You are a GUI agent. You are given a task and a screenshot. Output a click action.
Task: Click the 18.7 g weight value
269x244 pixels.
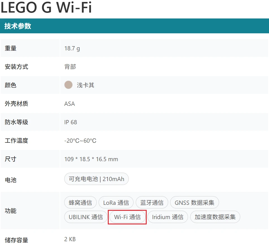coord(72,48)
